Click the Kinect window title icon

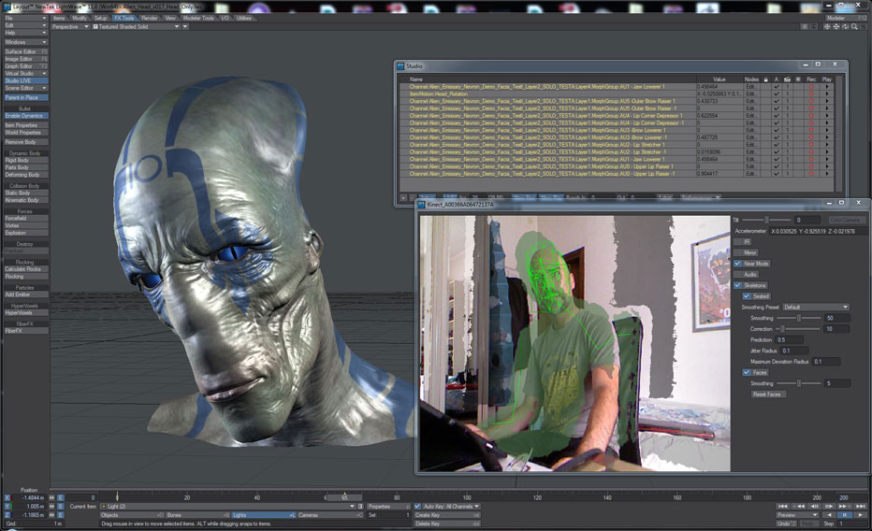tap(423, 203)
